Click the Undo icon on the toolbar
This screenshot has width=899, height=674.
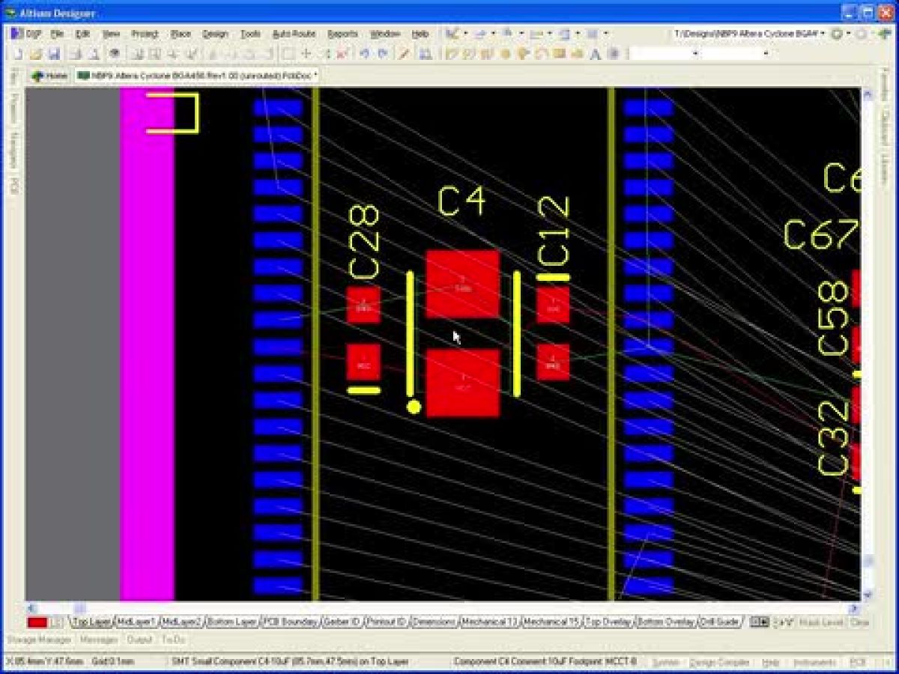coord(363,54)
